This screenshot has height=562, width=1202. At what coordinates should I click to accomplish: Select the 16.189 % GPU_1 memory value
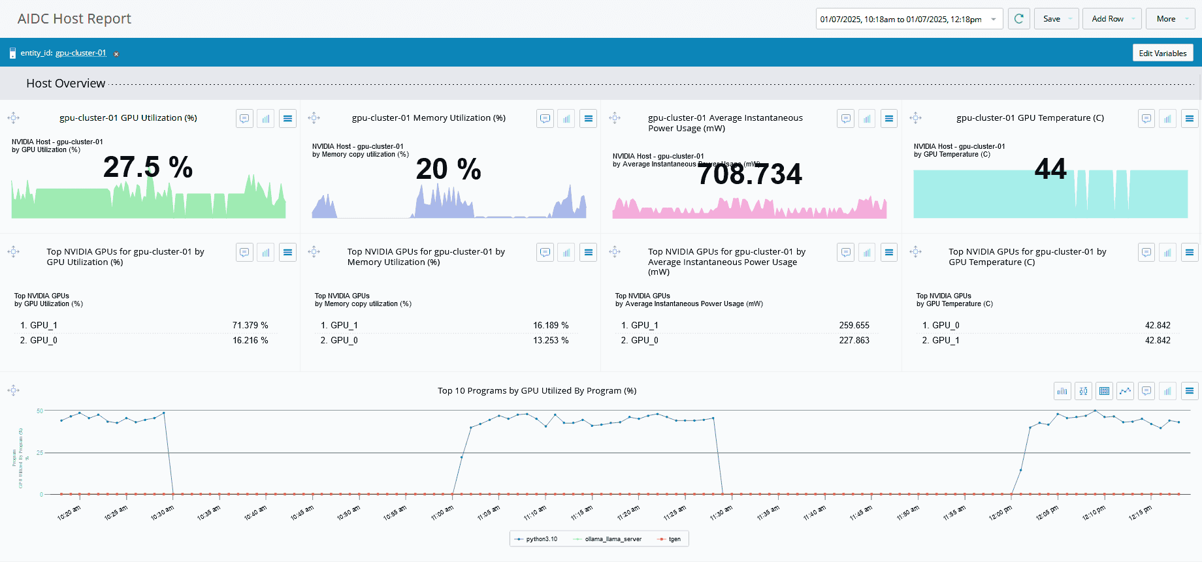coord(551,325)
